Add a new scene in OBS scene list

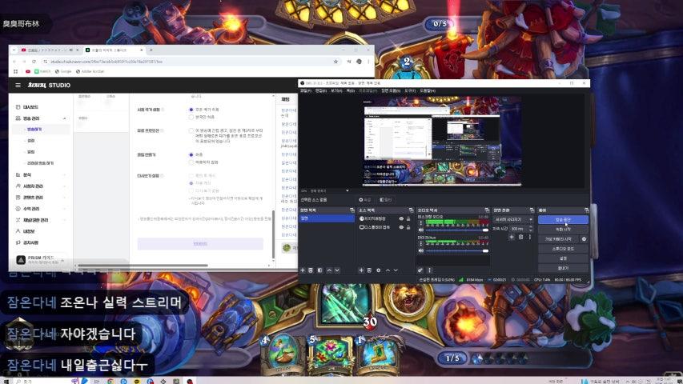(x=303, y=270)
